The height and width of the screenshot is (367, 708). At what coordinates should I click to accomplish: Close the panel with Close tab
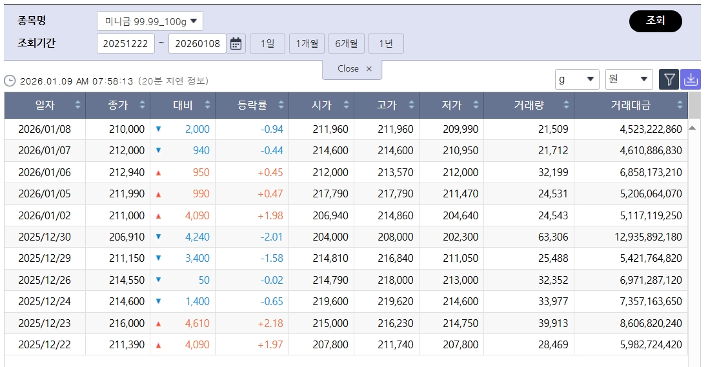point(352,69)
